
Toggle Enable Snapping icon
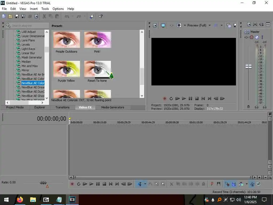[x=227, y=184]
